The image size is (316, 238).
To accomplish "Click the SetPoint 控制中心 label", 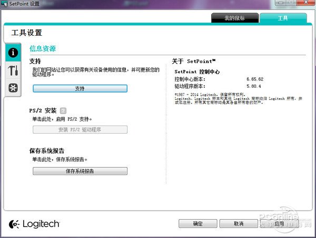I will tap(197, 72).
